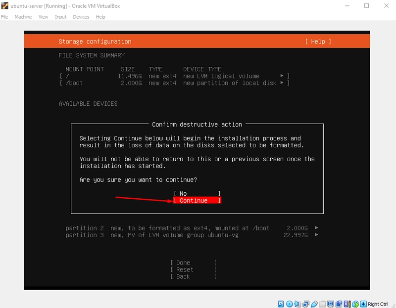
Task: Open the Devices menu
Action: [x=81, y=17]
